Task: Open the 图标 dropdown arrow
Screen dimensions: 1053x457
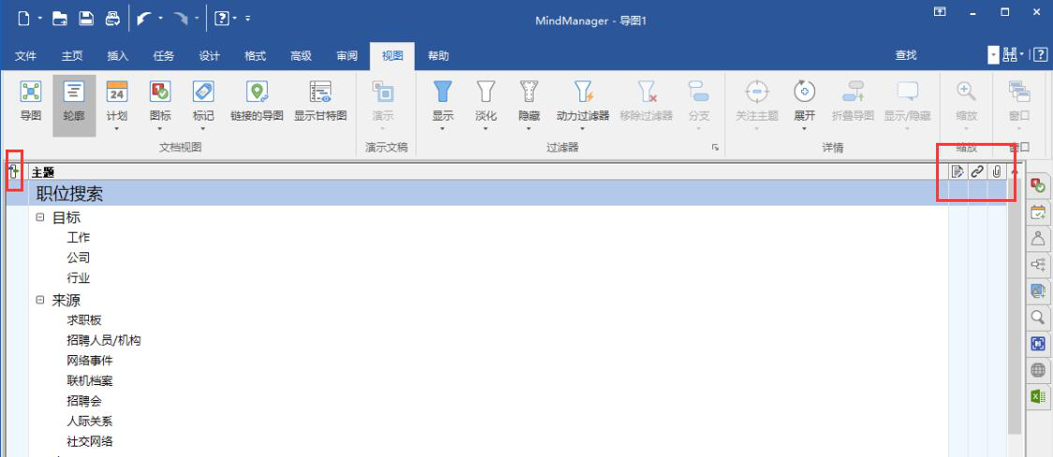Action: [x=160, y=129]
